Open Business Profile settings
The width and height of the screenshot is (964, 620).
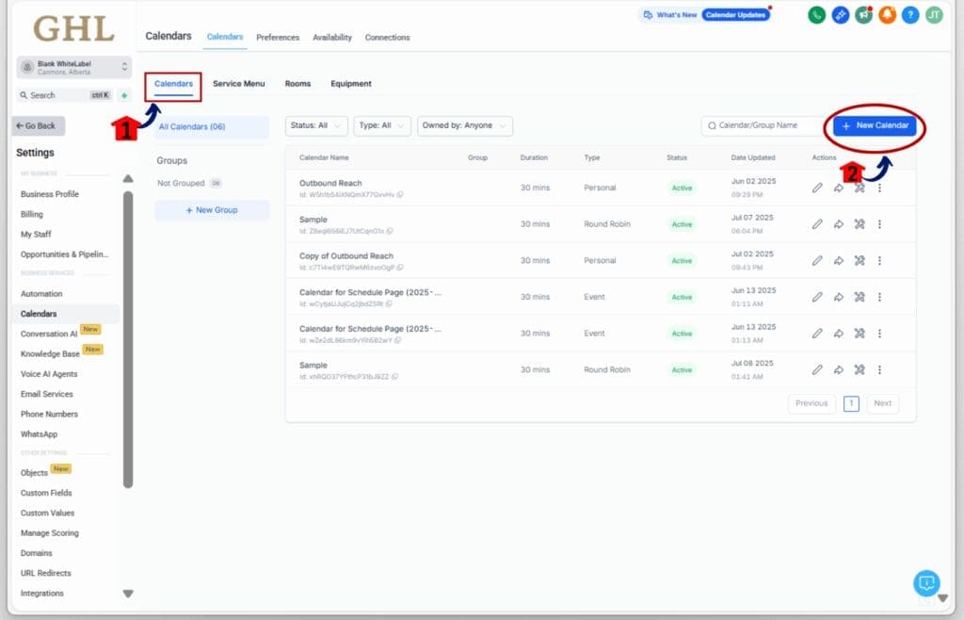pyautogui.click(x=50, y=194)
